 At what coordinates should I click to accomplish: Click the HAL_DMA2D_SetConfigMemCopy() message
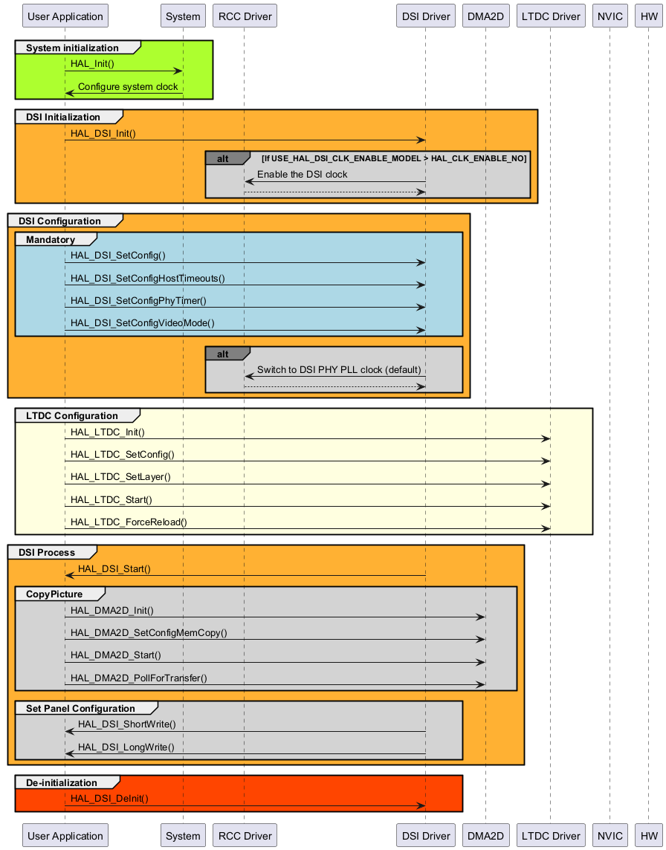click(149, 632)
